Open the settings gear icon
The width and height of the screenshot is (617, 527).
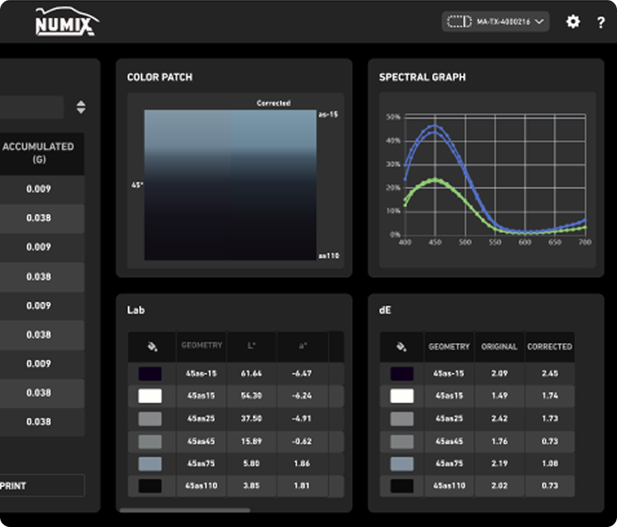(x=573, y=21)
